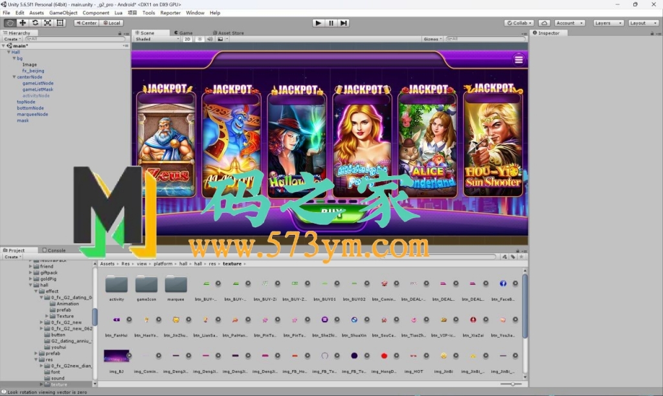Open the GameObject menu
This screenshot has height=396, width=663.
[63, 13]
